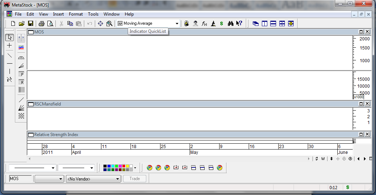Close the RSCMansfield pane

(367, 104)
